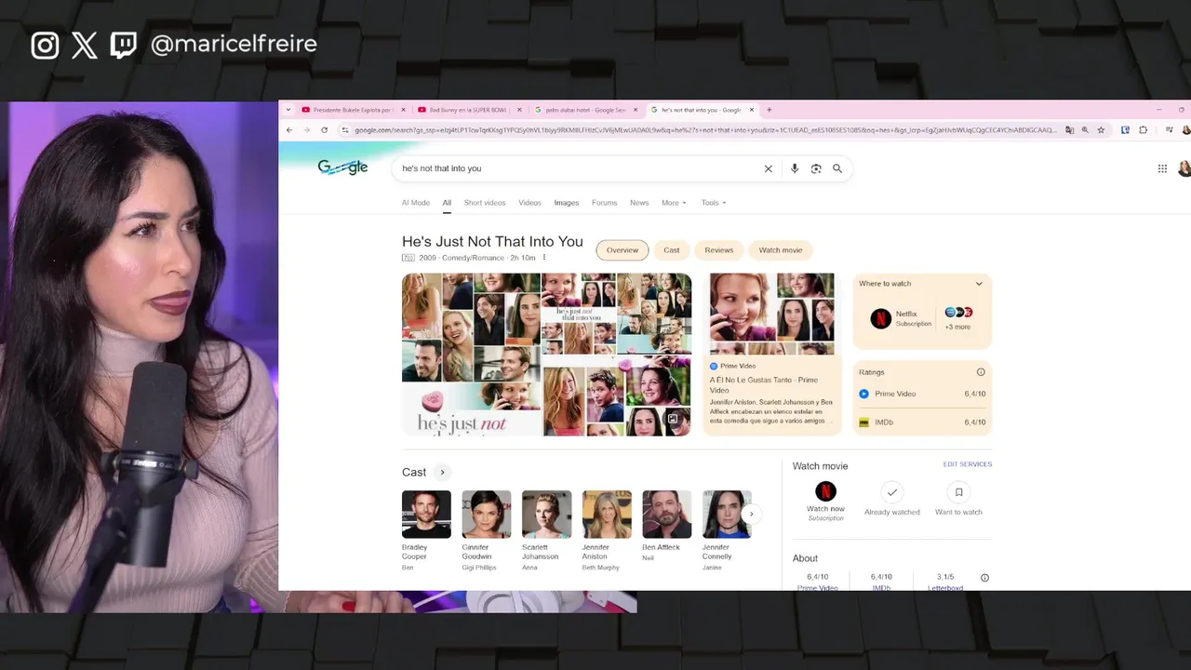1191x670 pixels.
Task: Open Ginnifer Goodwin cast photo
Action: point(487,515)
